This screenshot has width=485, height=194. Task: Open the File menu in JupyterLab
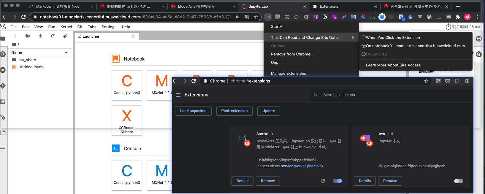tap(13, 27)
